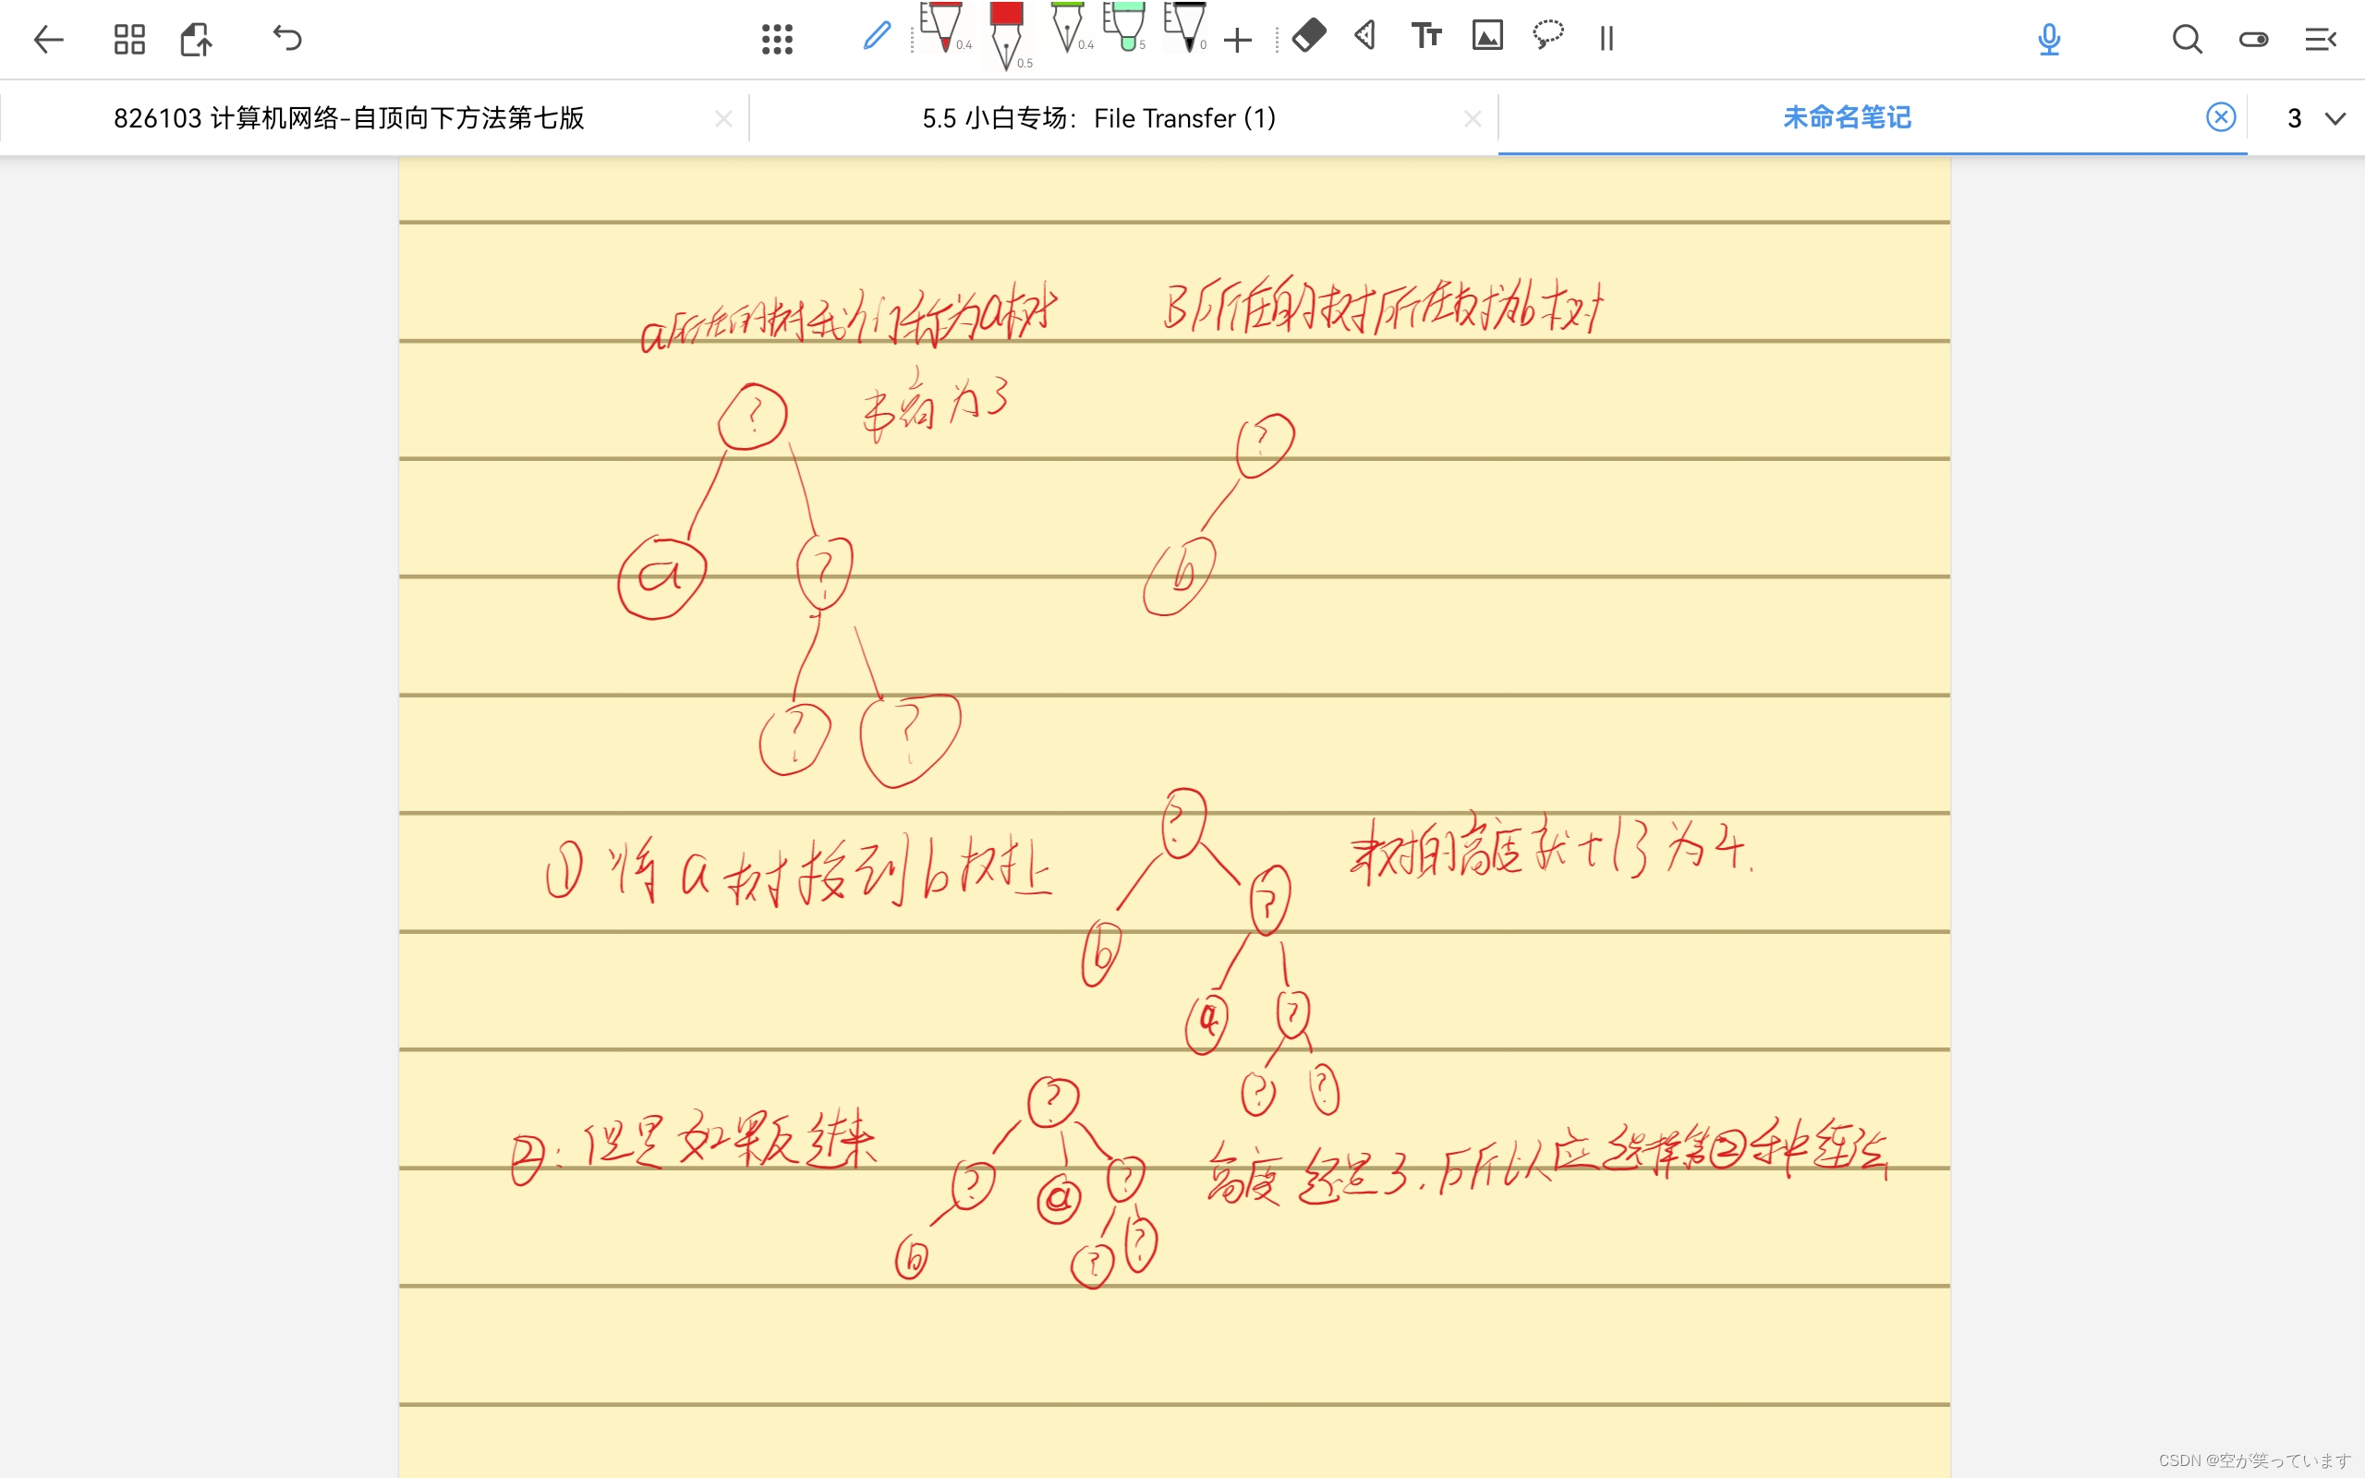Select the green highlighter size 5
Screen dimensions: 2365x1478
(1126, 28)
